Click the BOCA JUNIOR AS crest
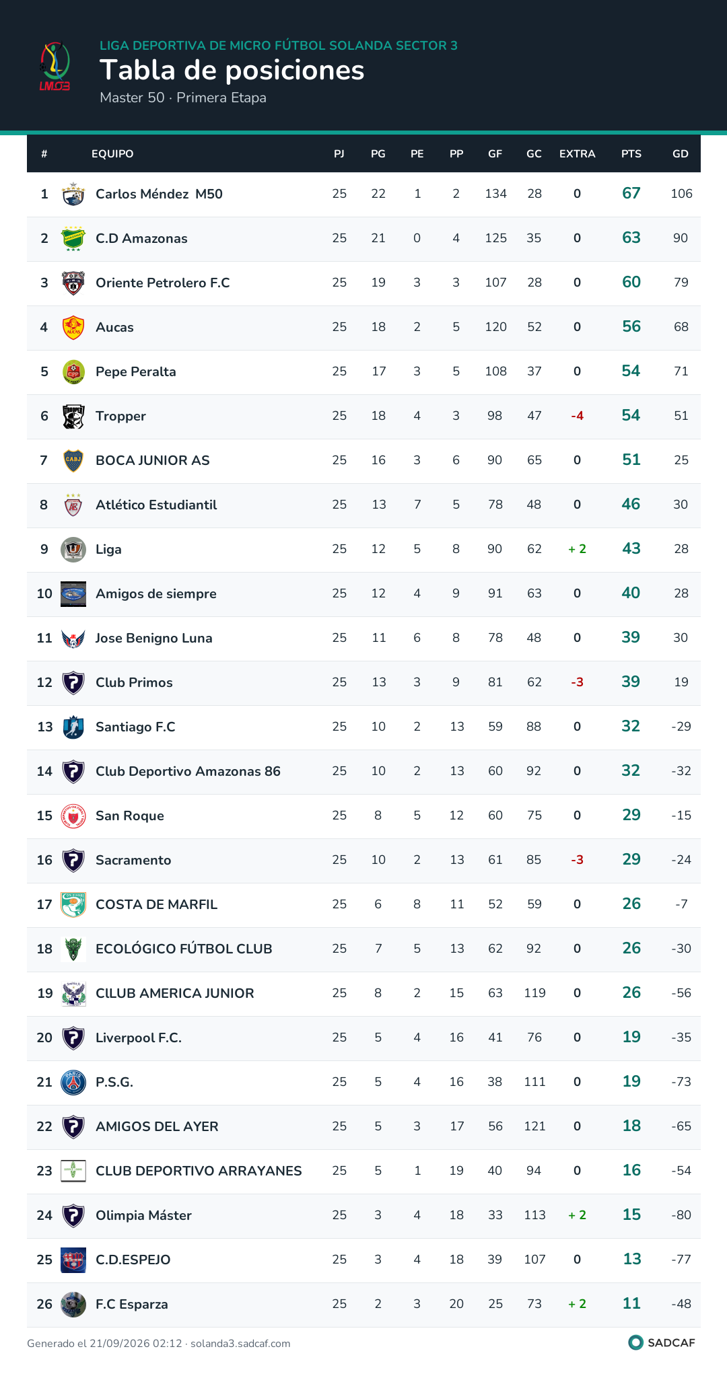 click(x=73, y=460)
